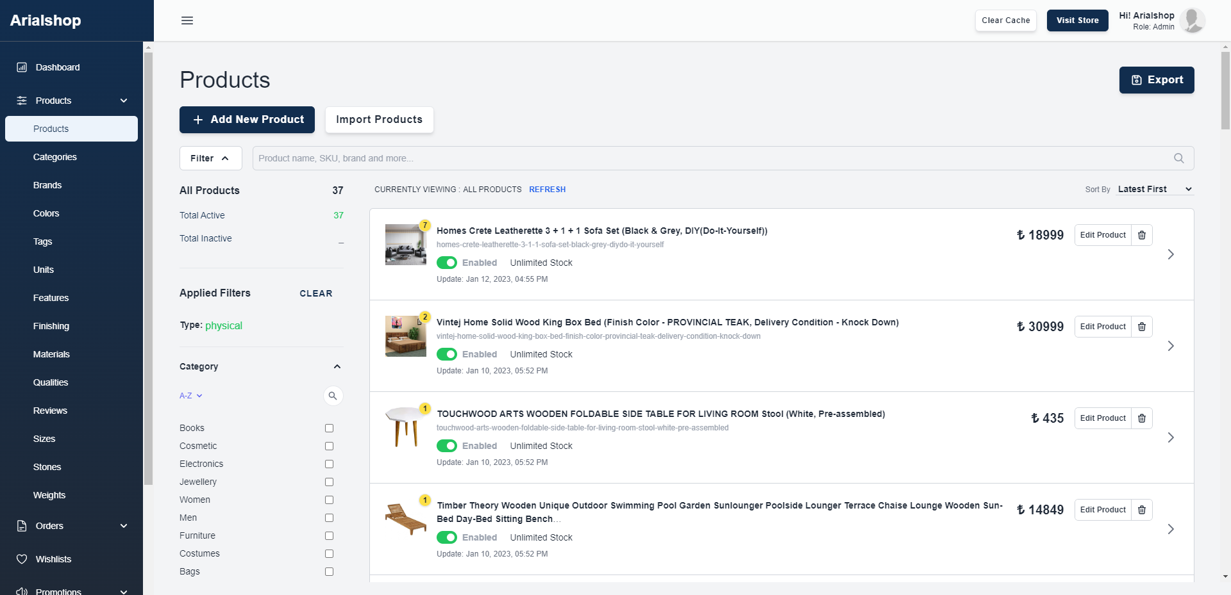Check the Costumes category checkbox
This screenshot has width=1231, height=595.
[329, 553]
